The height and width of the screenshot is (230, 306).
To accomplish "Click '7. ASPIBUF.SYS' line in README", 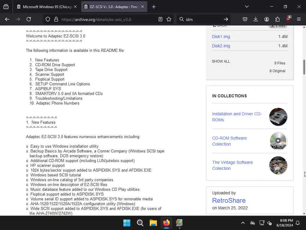I will pyautogui.click(x=45, y=89).
